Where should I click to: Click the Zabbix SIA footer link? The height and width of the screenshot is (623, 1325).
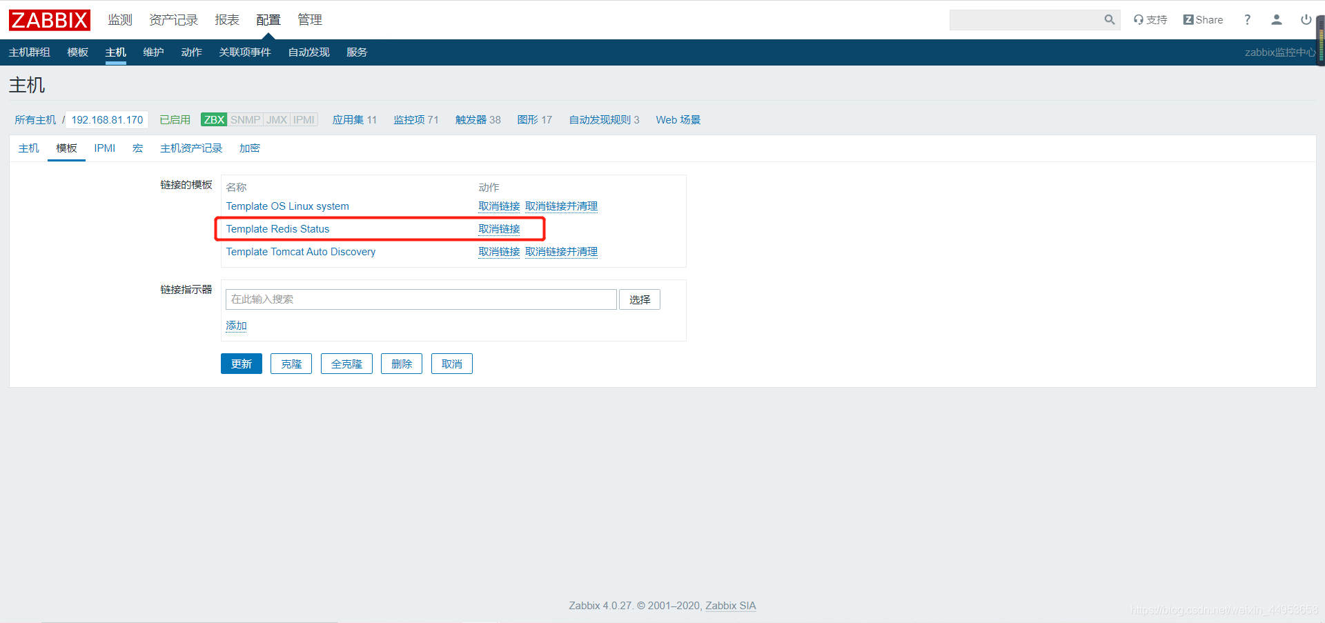(x=731, y=606)
